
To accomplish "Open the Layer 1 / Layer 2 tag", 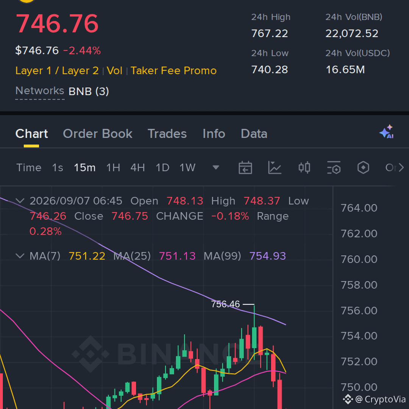I will (57, 71).
